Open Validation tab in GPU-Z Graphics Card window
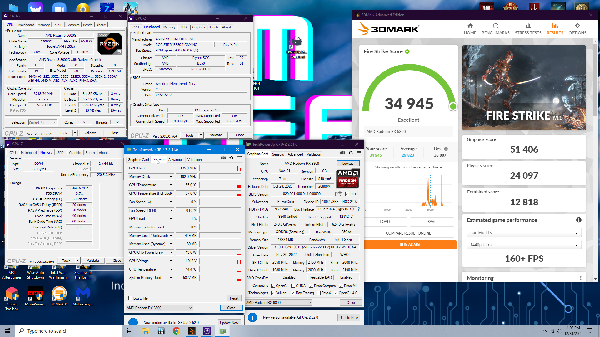The width and height of the screenshot is (600, 337). point(314,154)
